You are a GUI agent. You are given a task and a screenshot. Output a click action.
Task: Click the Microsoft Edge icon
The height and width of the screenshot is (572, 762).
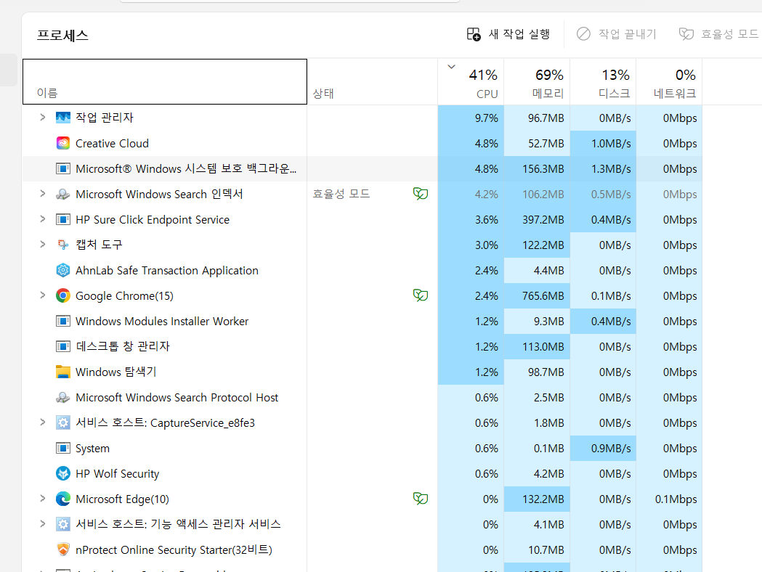tap(62, 499)
